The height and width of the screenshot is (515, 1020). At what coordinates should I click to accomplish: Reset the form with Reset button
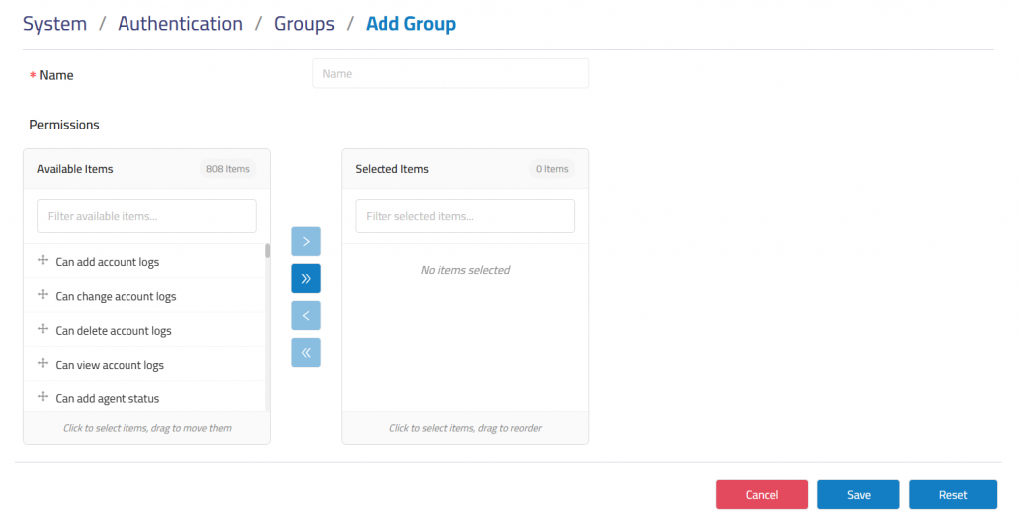(x=952, y=495)
